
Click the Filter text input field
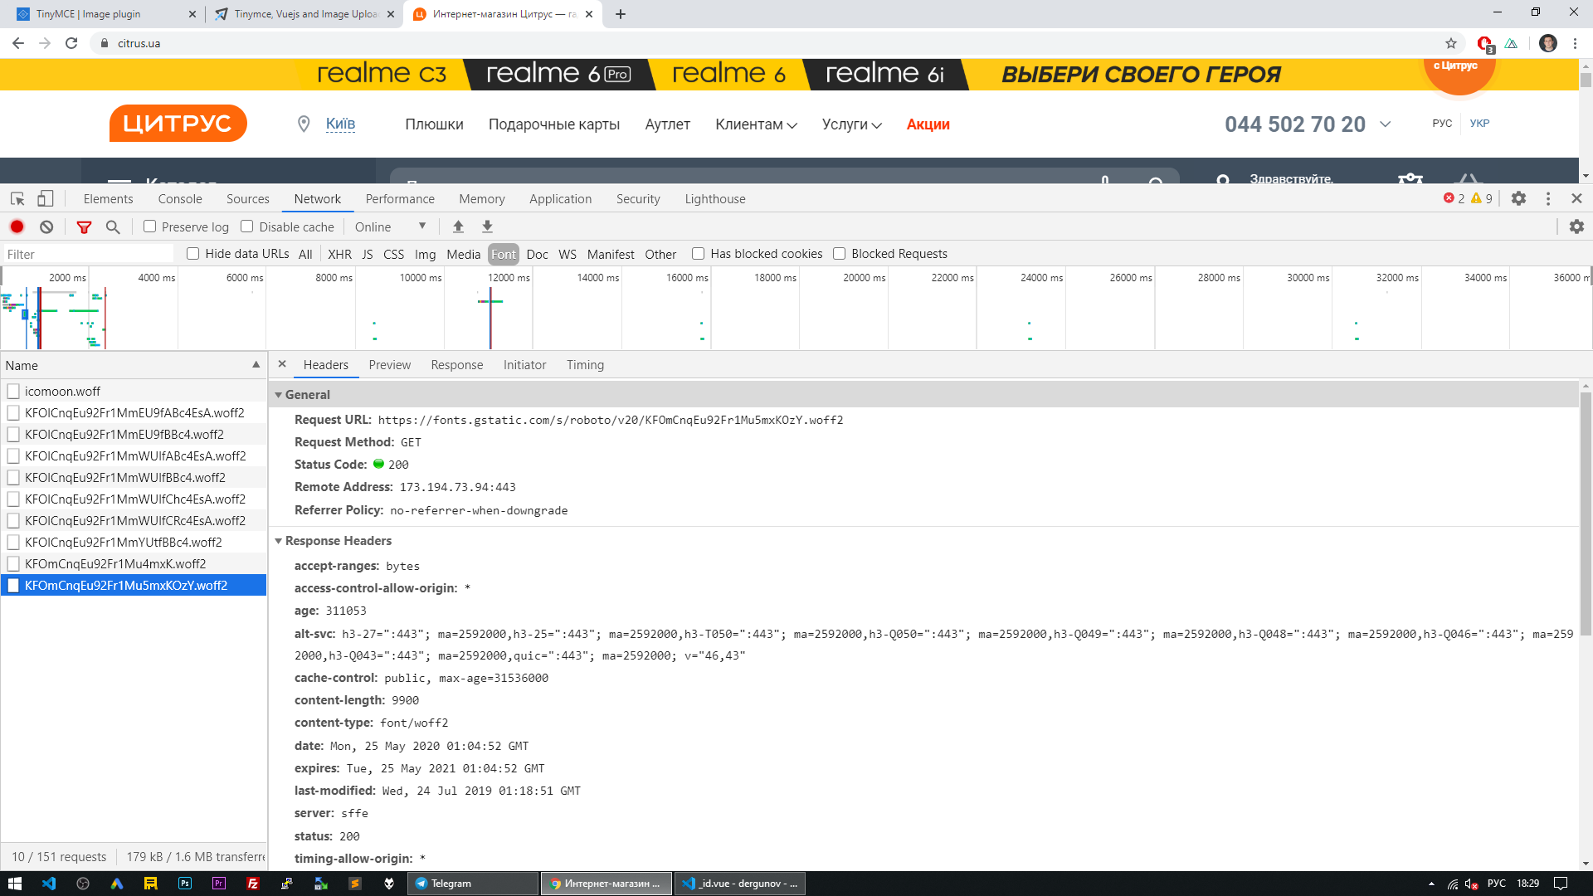coord(87,254)
